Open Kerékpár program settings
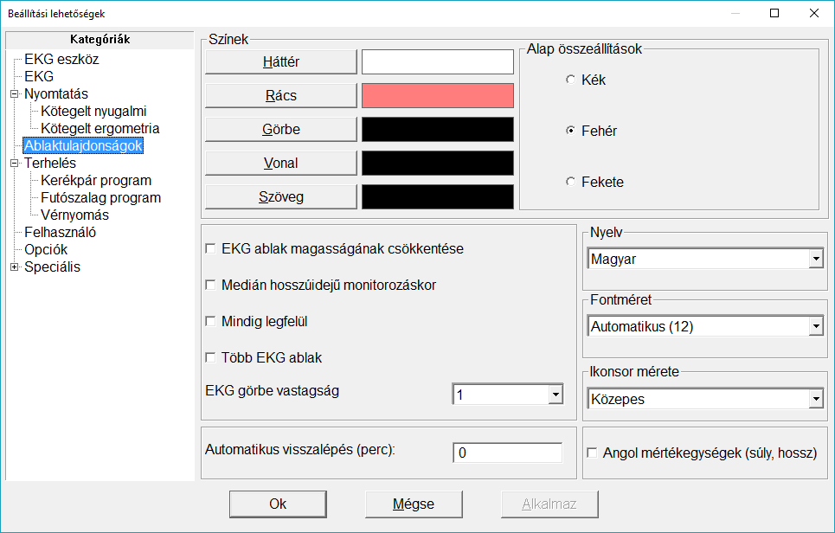Viewport: 835px width, 533px height. [x=96, y=181]
